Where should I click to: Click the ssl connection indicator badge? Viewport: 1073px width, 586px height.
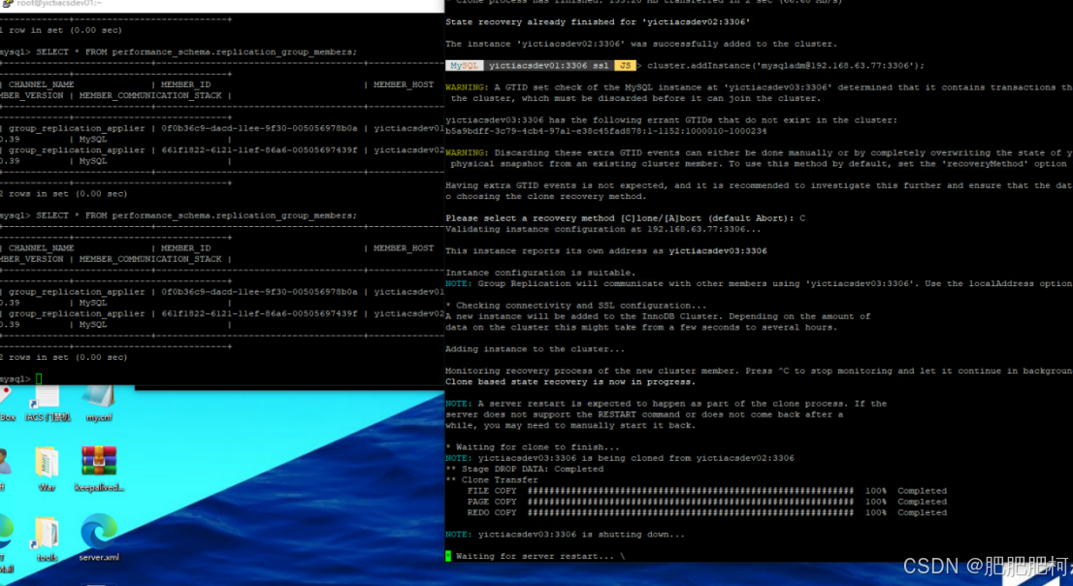coord(601,66)
